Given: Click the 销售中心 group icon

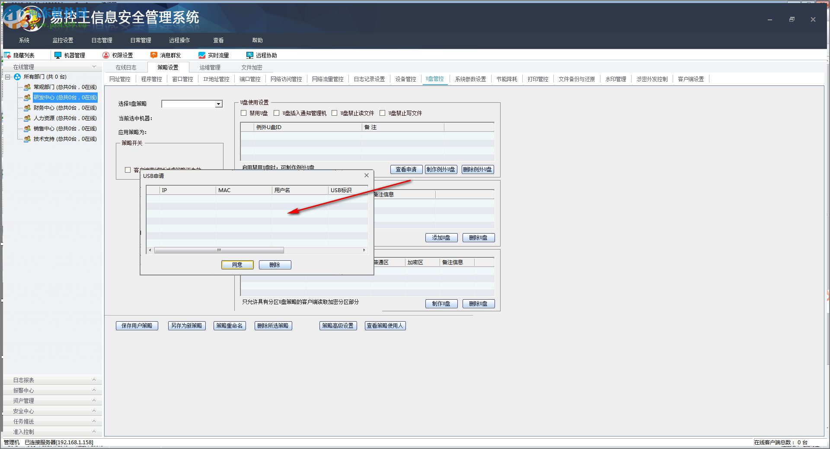Looking at the screenshot, I should pyautogui.click(x=27, y=129).
